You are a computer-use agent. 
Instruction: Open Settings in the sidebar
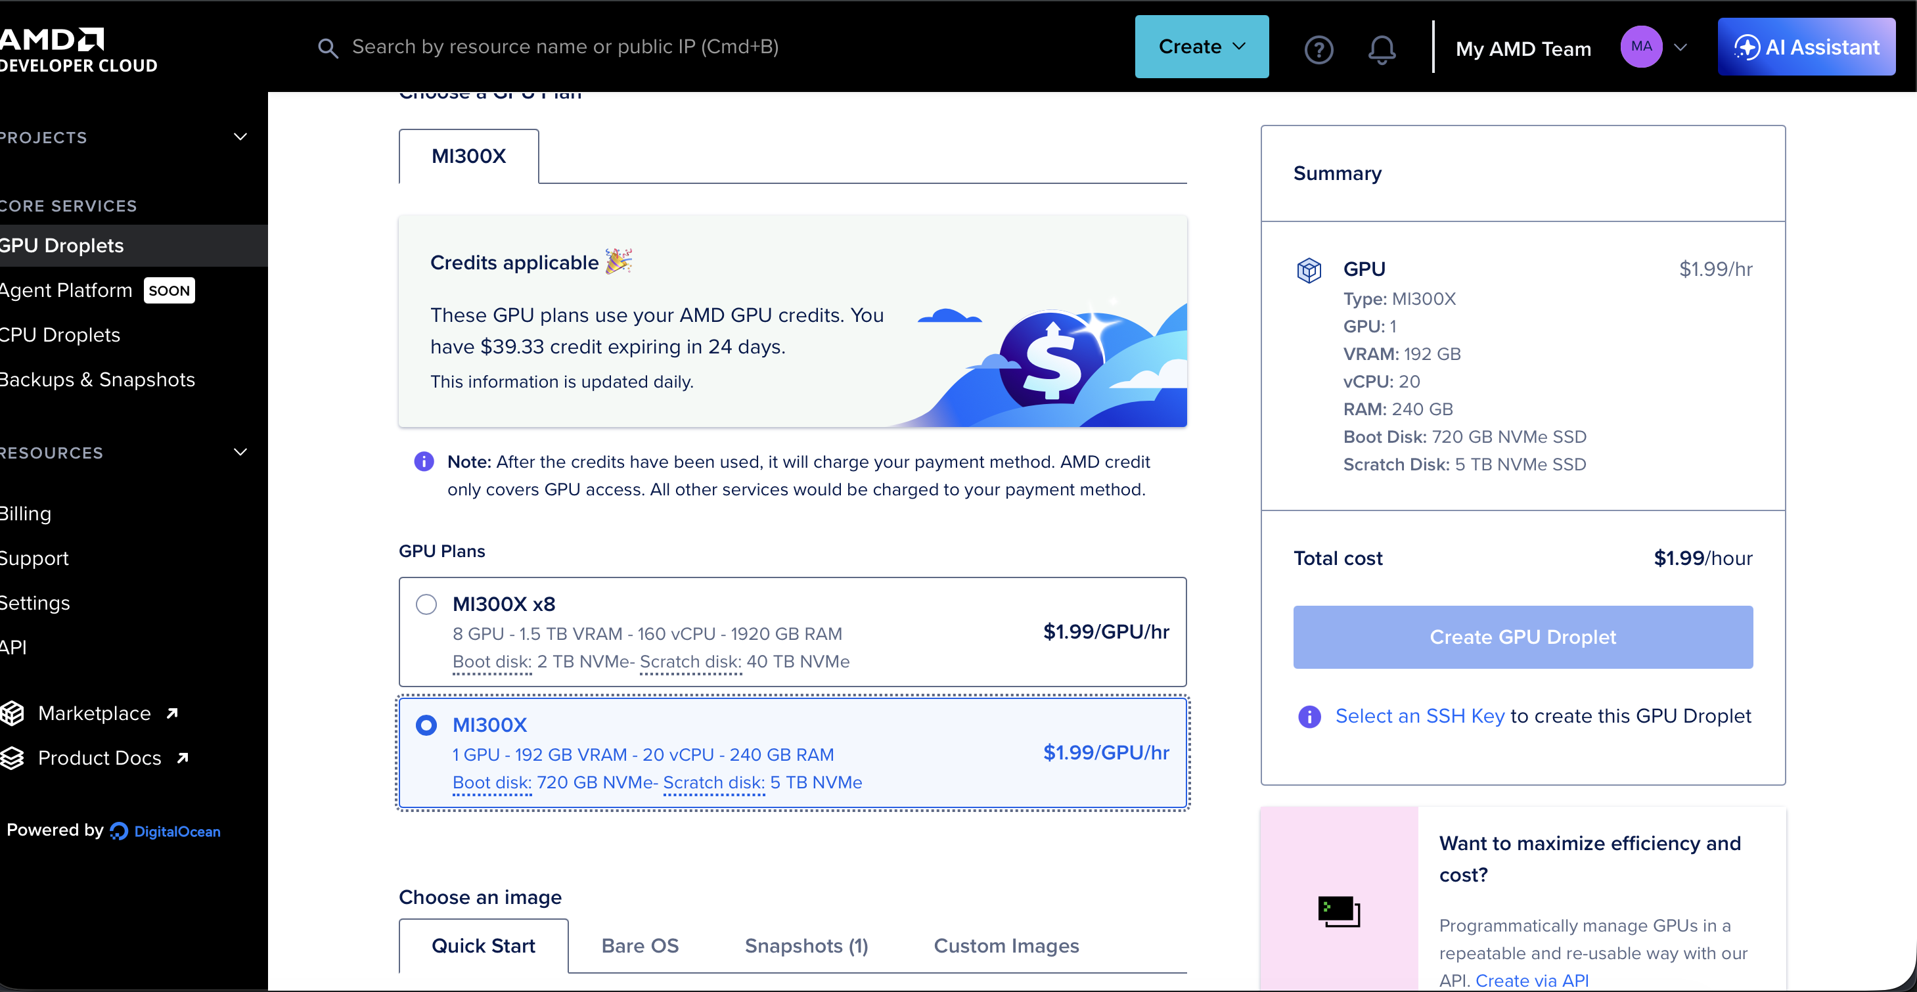[35, 603]
